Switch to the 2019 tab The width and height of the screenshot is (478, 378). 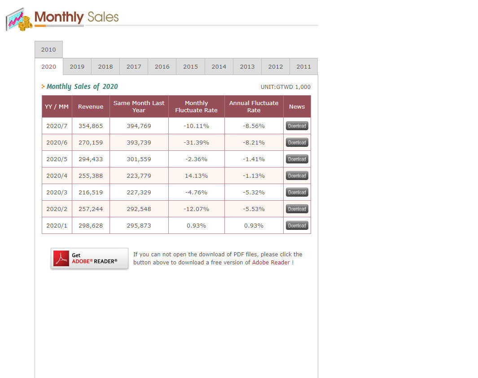click(x=77, y=66)
